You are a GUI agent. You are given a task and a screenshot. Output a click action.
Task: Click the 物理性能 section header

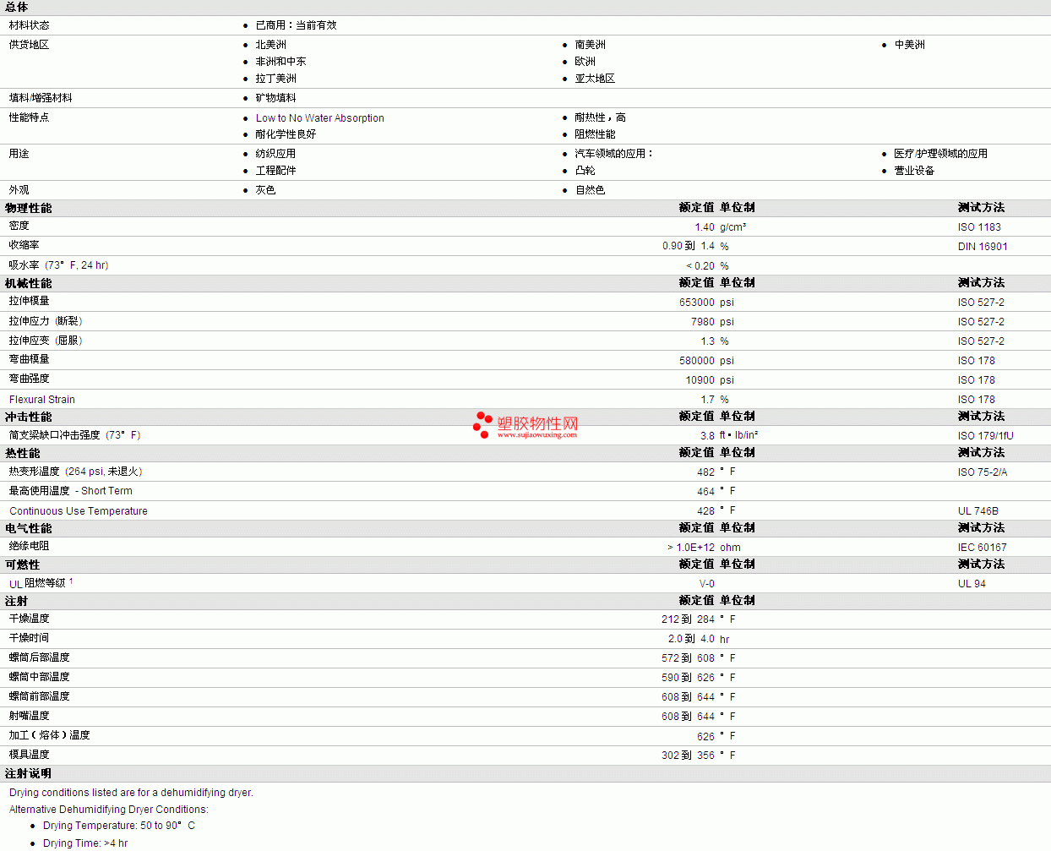click(x=28, y=208)
